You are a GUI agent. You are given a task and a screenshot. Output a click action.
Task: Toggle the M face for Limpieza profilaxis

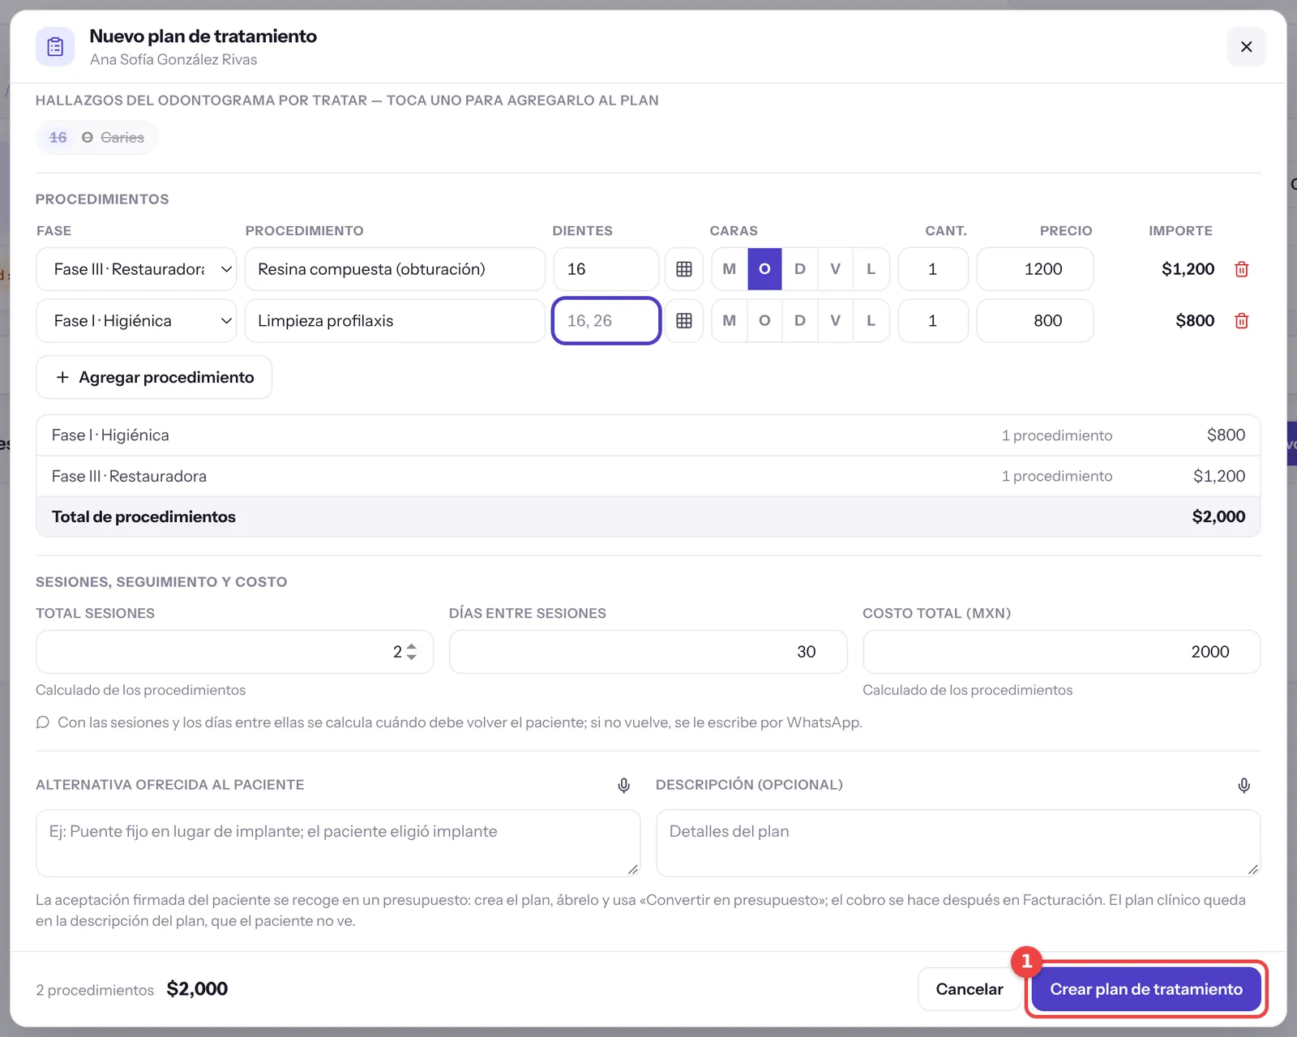730,321
